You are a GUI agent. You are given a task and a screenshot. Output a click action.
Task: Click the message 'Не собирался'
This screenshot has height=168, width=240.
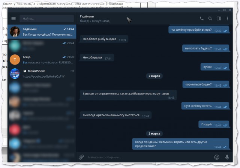(x=97, y=57)
